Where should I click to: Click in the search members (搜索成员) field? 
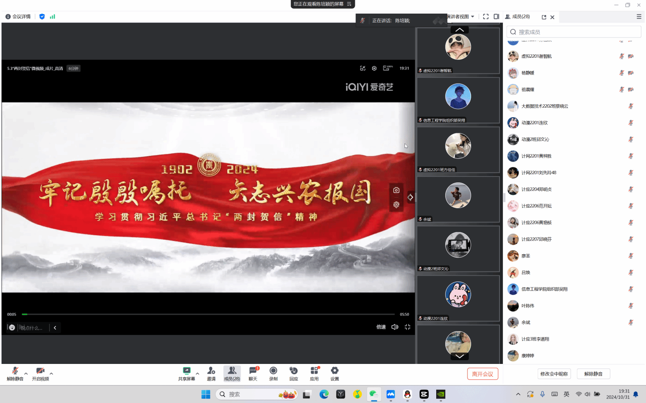(x=574, y=32)
